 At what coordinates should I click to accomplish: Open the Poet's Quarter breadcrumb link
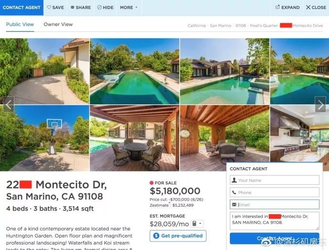(264, 26)
